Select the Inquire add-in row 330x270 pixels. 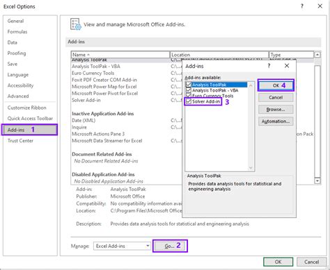point(127,127)
